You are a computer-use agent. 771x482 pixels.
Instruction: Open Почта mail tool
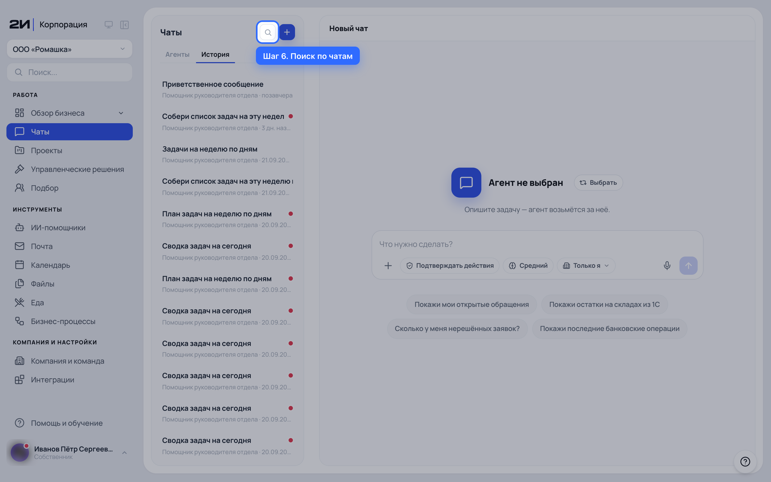point(69,246)
